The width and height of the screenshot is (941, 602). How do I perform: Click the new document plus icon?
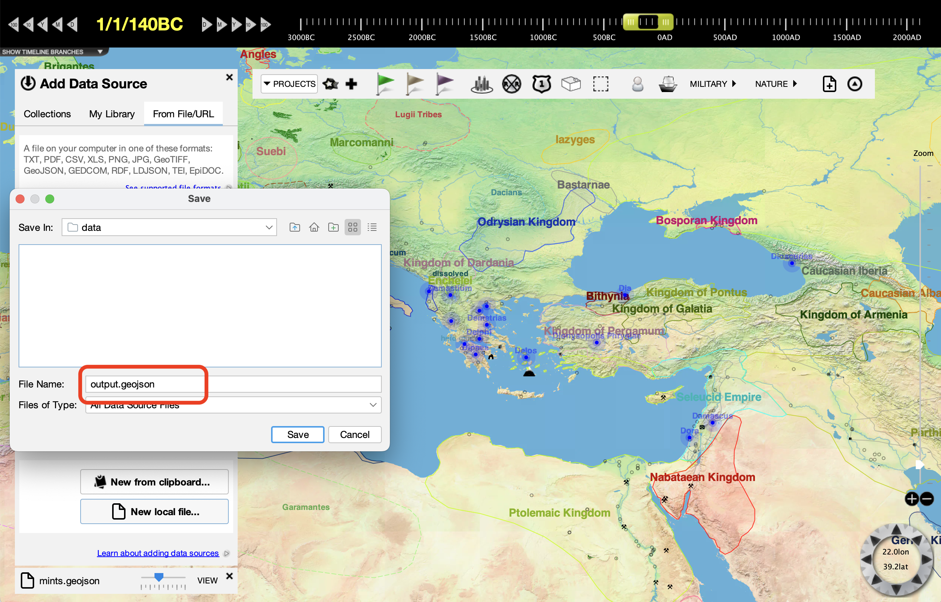(x=829, y=84)
